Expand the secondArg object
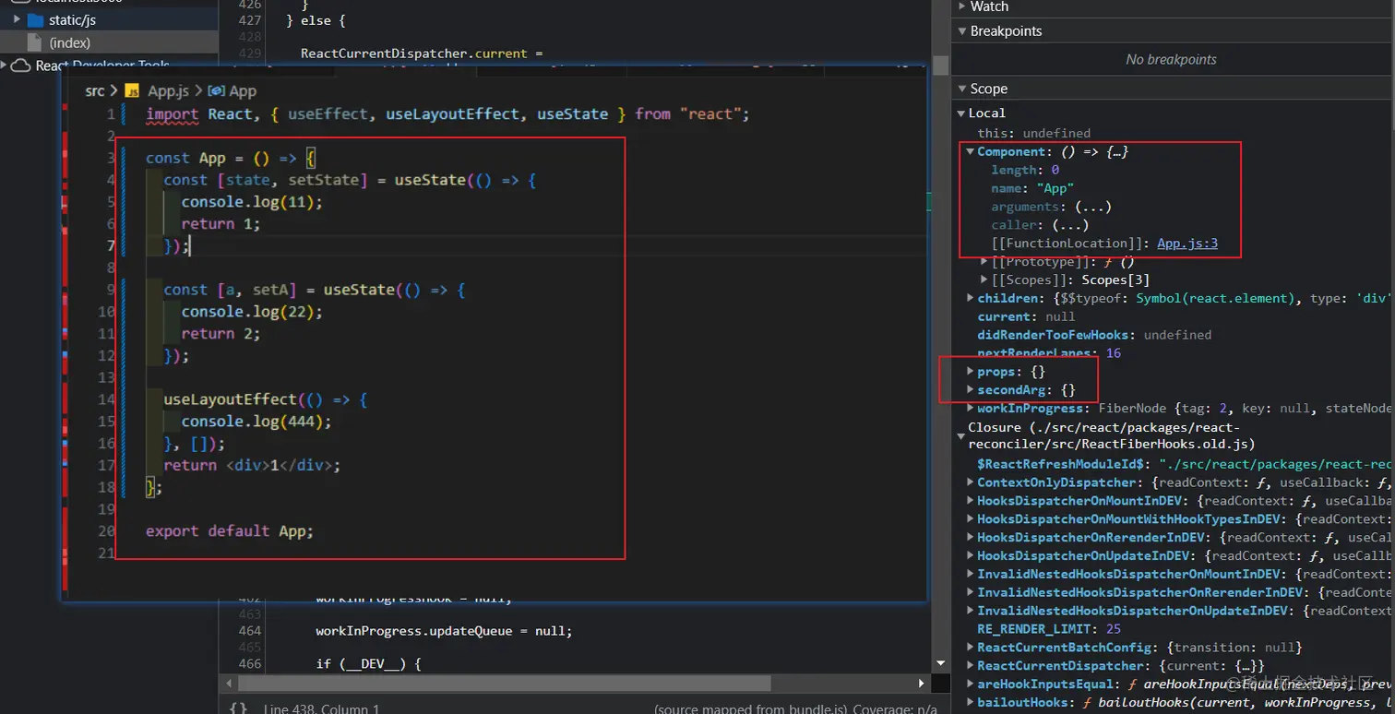Image resolution: width=1395 pixels, height=714 pixels. point(970,390)
